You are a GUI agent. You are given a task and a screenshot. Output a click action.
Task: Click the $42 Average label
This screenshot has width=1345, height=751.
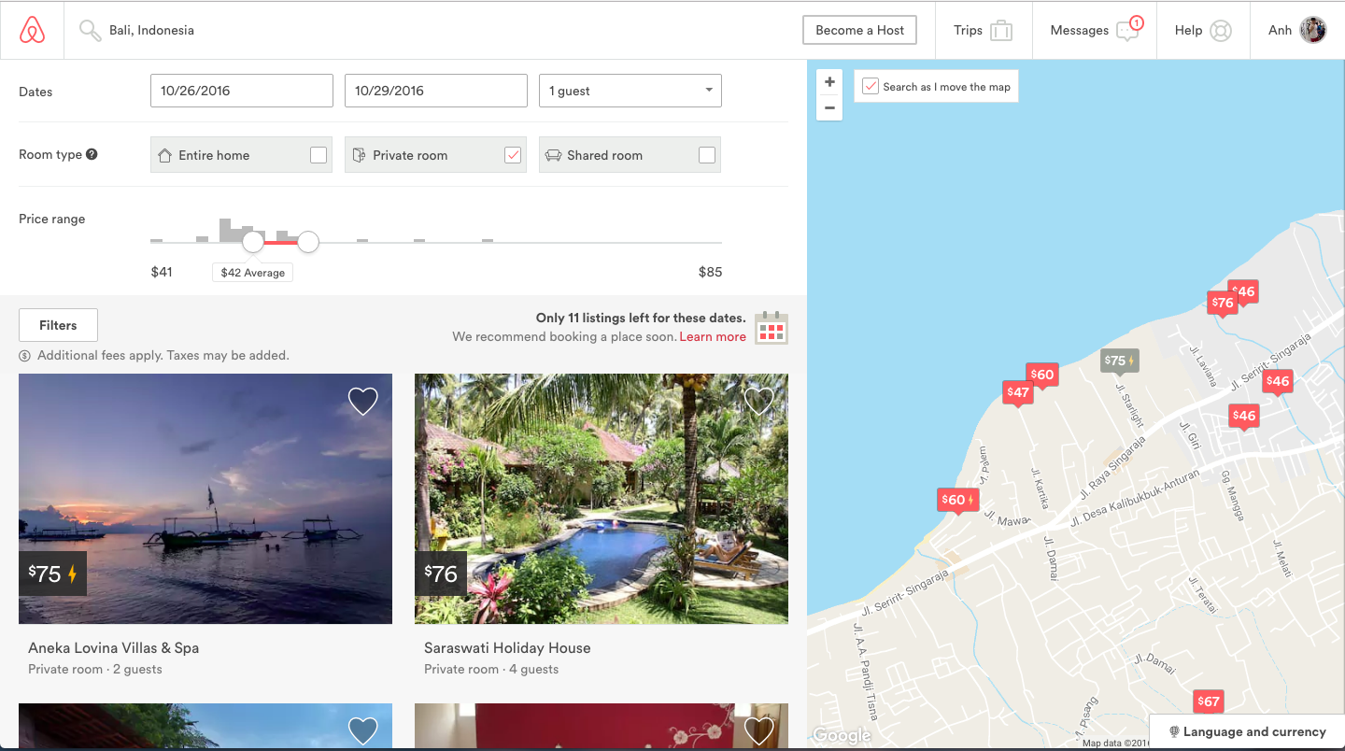[252, 273]
